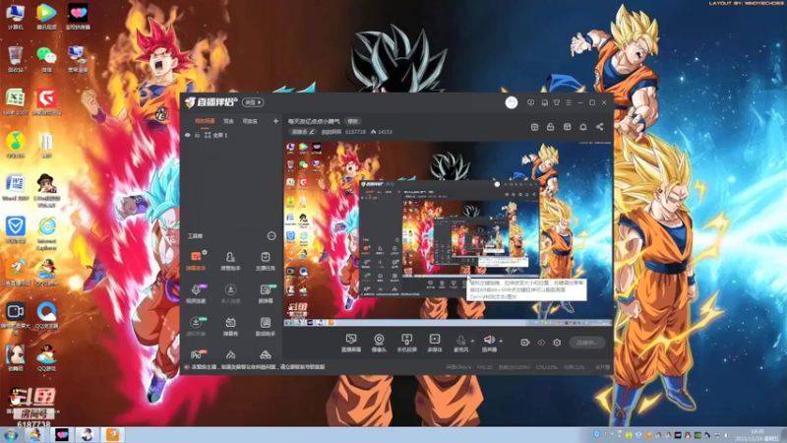Open 微信 WeChat desktop shortcut
The image size is (787, 443).
click(46, 59)
